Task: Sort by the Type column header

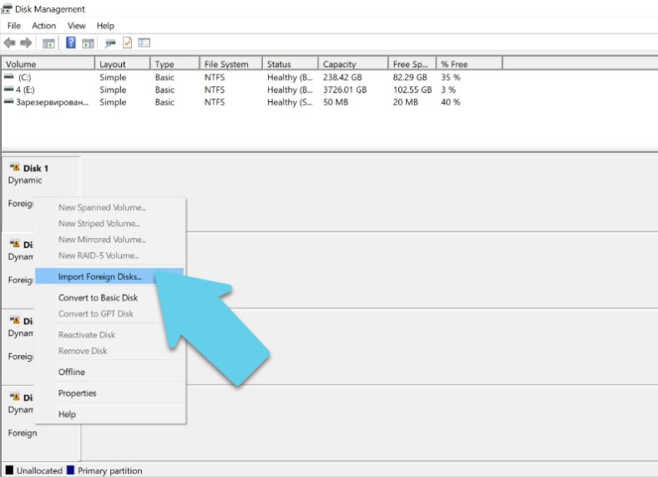Action: coord(175,63)
